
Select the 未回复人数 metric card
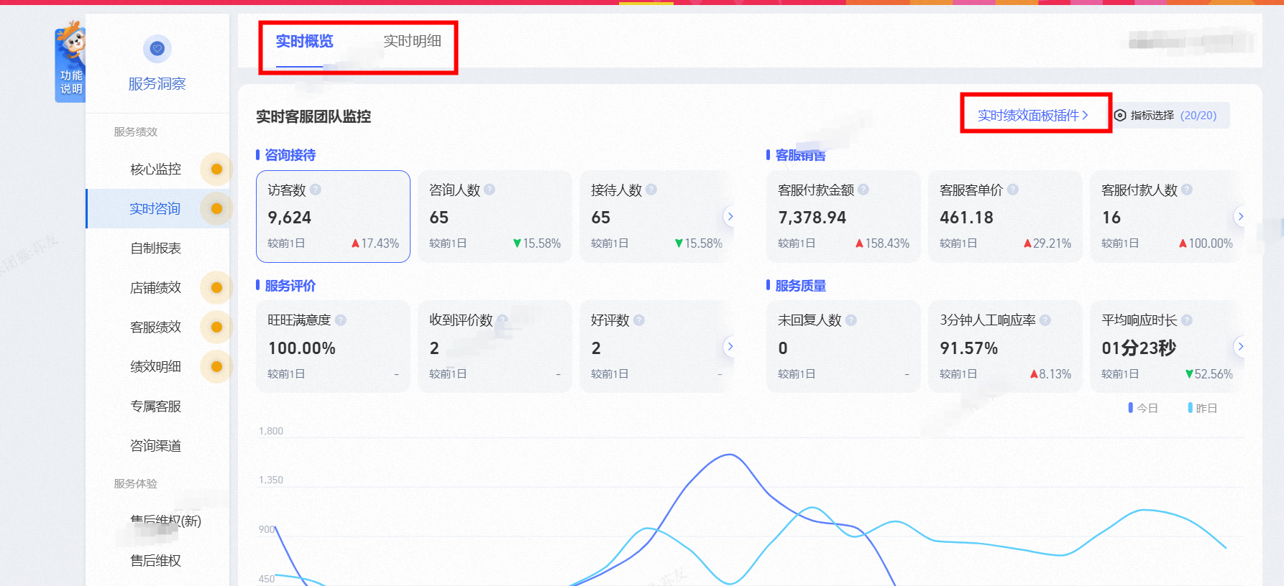click(x=843, y=347)
